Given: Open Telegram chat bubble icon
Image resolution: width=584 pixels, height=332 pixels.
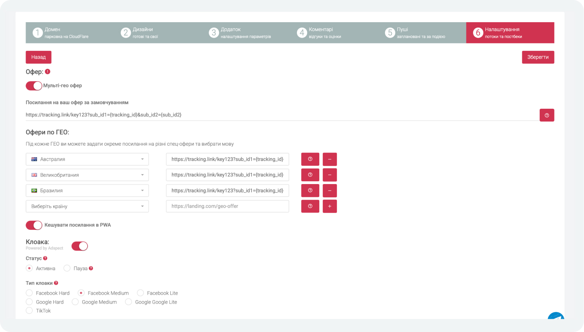Looking at the screenshot, I should [556, 316].
